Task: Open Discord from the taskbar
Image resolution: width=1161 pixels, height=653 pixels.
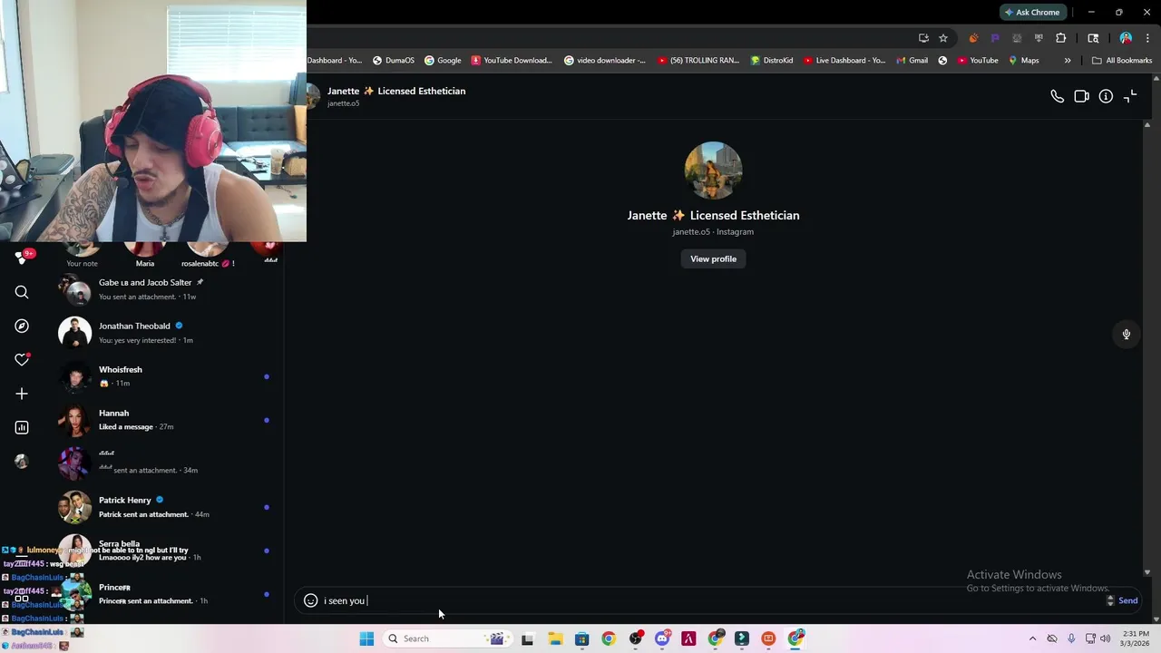Action: click(662, 638)
